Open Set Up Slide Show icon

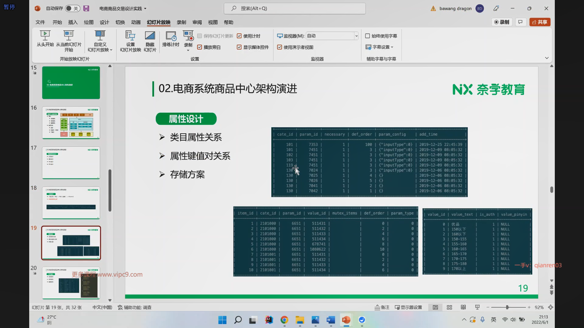130,36
